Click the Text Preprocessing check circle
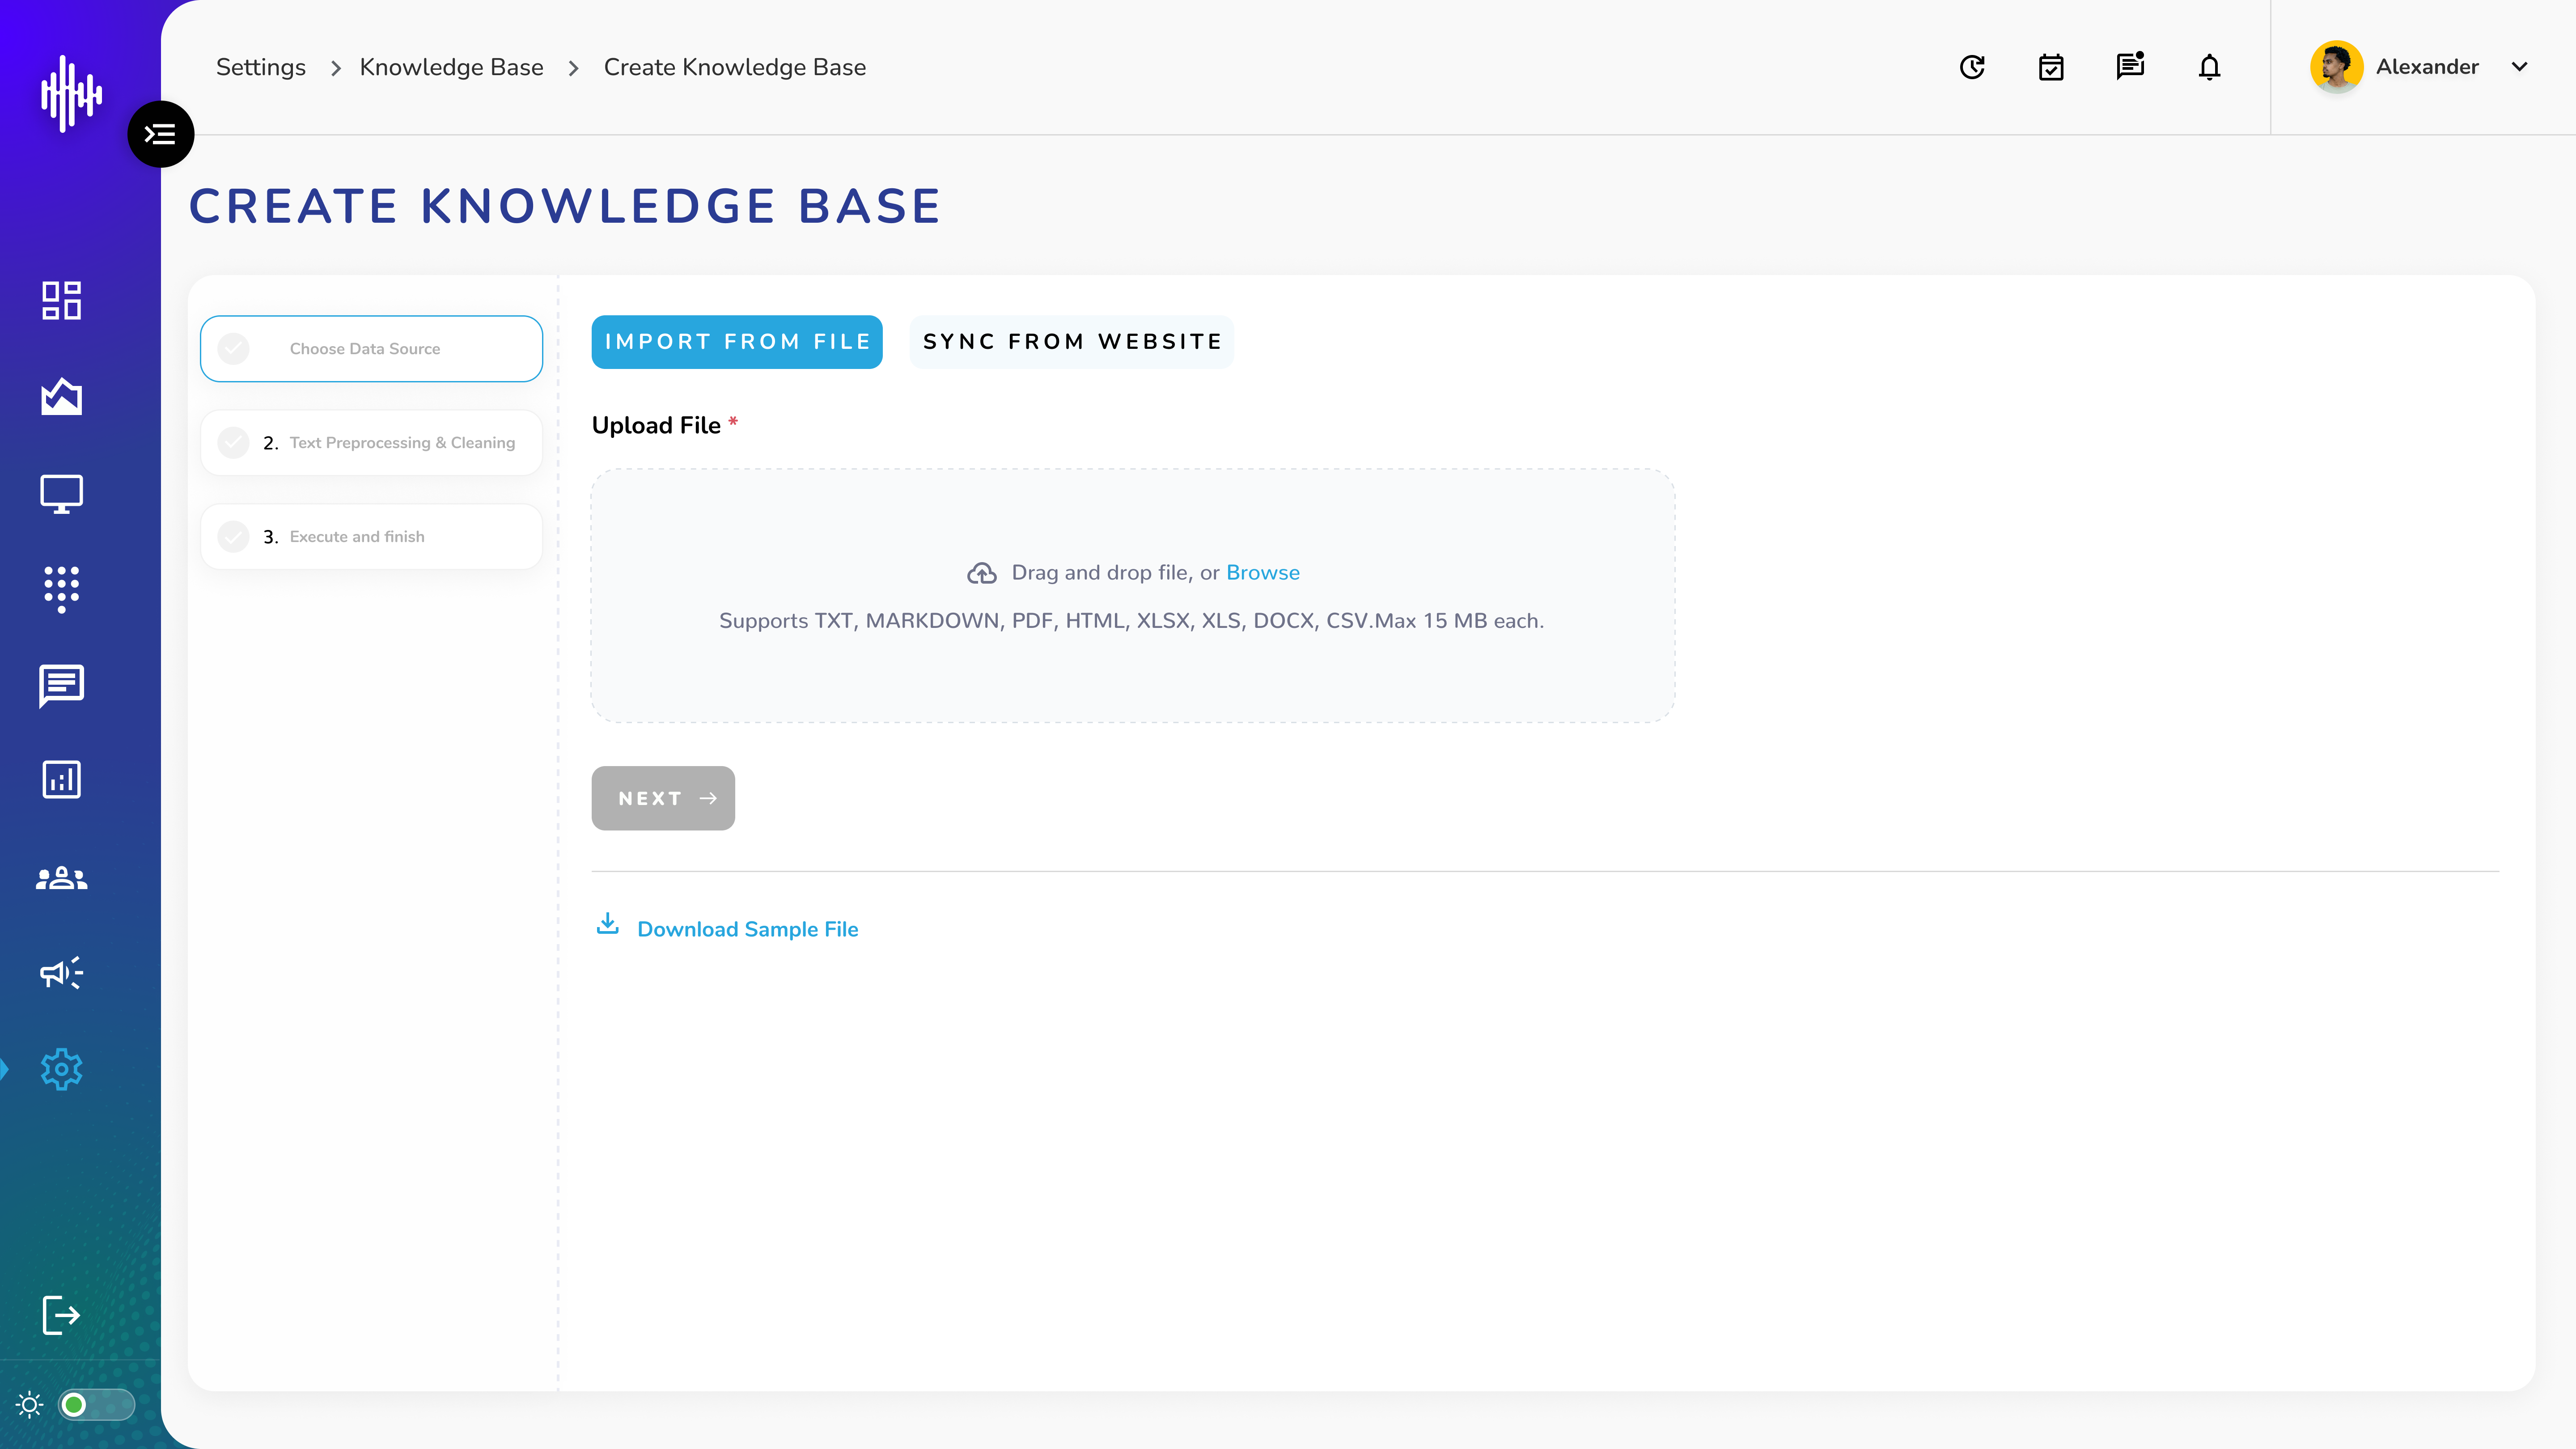Viewport: 2576px width, 1449px height. click(x=233, y=443)
